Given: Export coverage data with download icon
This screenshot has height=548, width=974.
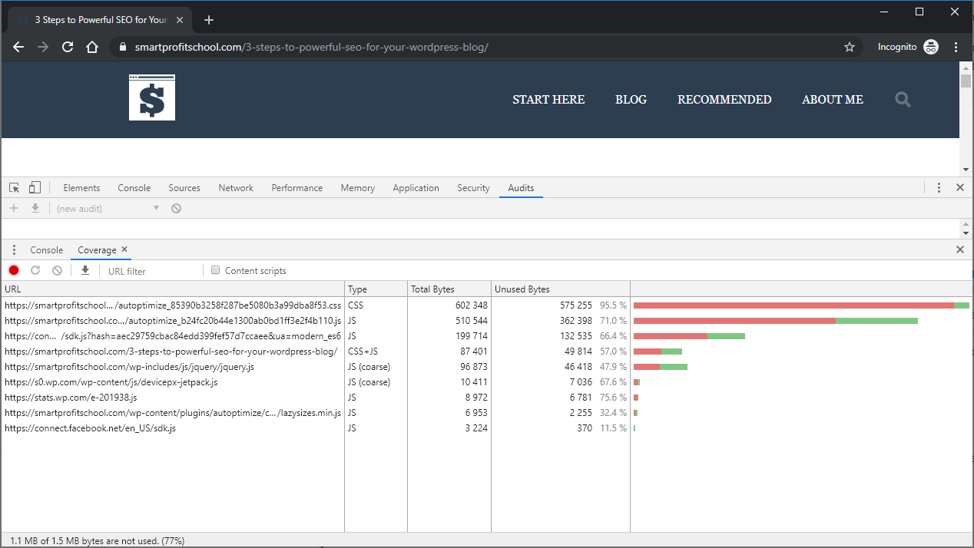Looking at the screenshot, I should 85,270.
